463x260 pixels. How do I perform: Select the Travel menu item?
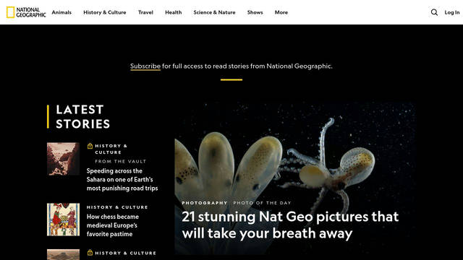(x=145, y=12)
